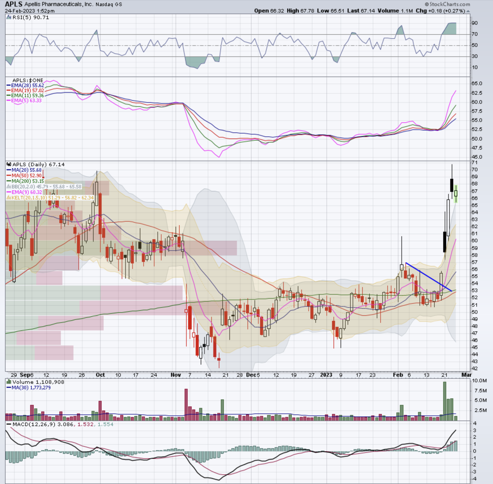Click the Open 66.32 value
Viewport: 493px width, 484px height.
[269, 11]
